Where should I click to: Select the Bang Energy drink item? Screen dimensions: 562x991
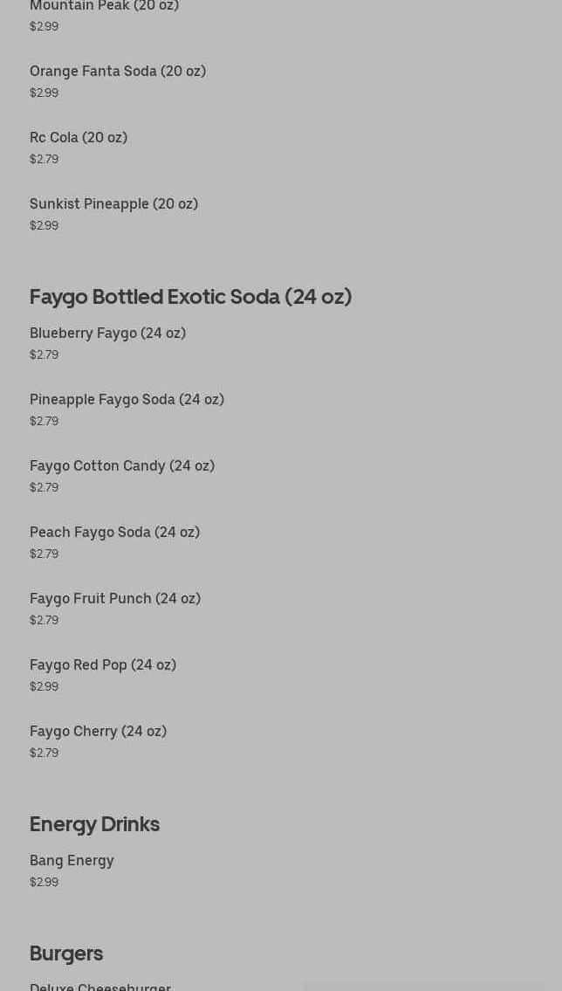(72, 860)
